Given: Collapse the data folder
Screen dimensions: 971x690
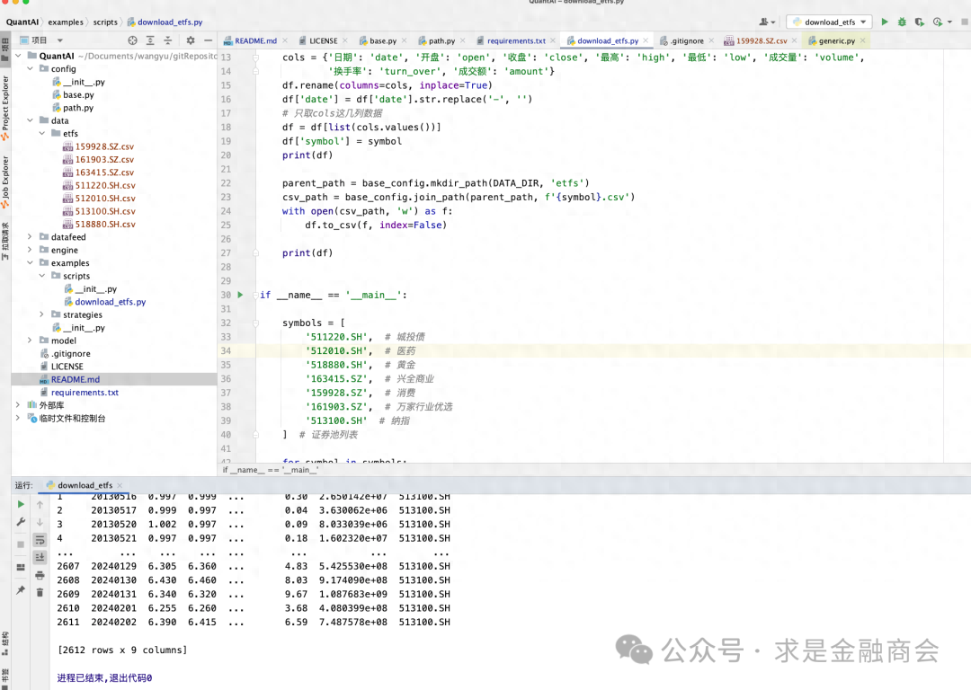Looking at the screenshot, I should pyautogui.click(x=30, y=120).
